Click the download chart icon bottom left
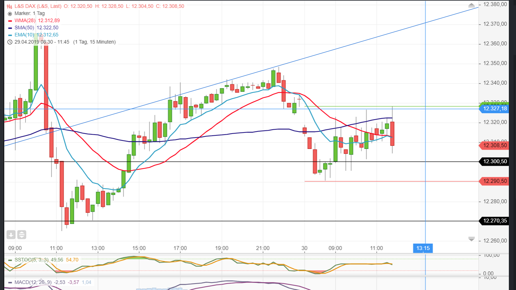This screenshot has height=290, width=516. [x=11, y=235]
